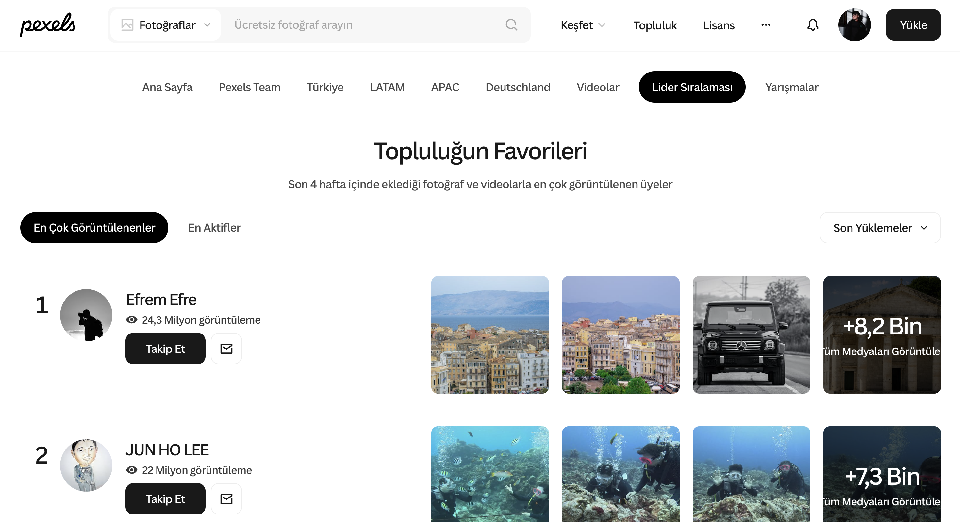Open the three-dots more menu
The image size is (960, 522).
tap(766, 25)
